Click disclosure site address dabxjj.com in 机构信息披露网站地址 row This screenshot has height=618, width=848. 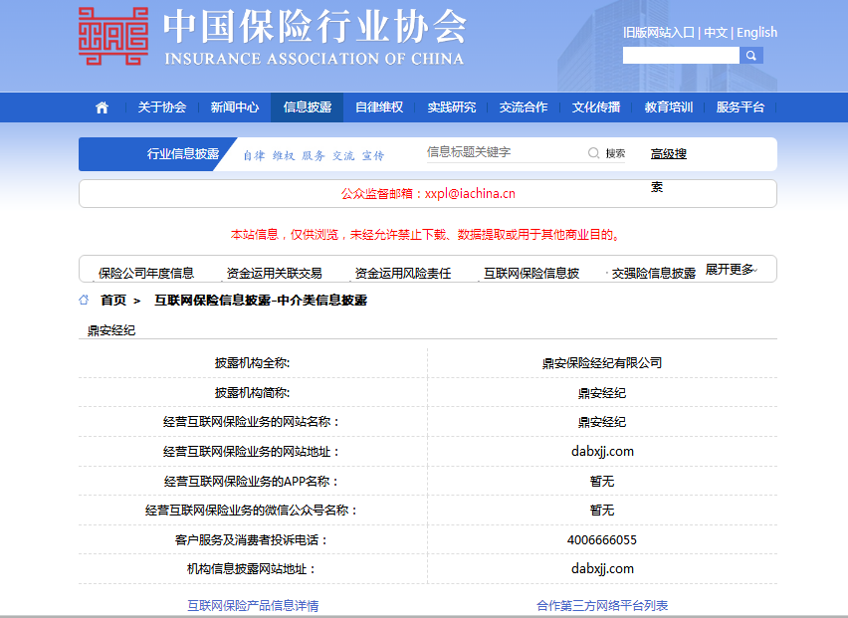[602, 569]
